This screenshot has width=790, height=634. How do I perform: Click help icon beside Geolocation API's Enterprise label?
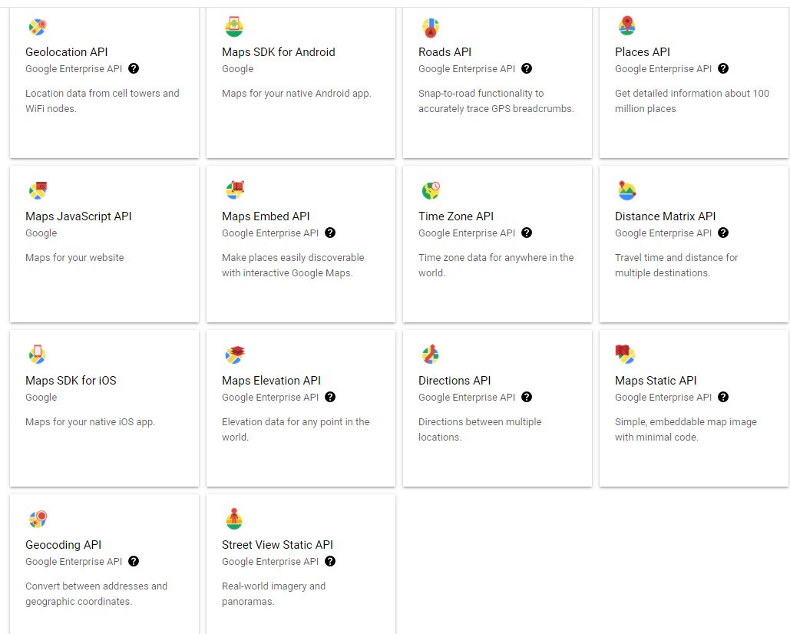coord(134,68)
